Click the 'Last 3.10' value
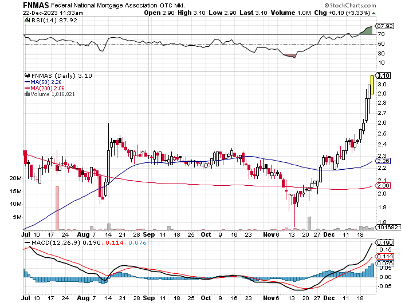The height and width of the screenshot is (303, 401). [x=253, y=13]
